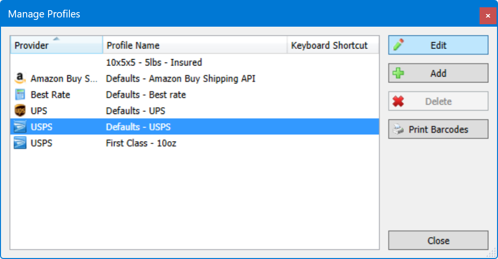
Task: Click the red X window close button
Action: (488, 16)
